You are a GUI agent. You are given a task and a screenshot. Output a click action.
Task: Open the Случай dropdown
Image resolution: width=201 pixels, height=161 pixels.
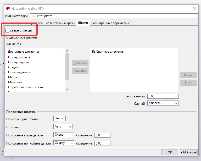pos(163,103)
